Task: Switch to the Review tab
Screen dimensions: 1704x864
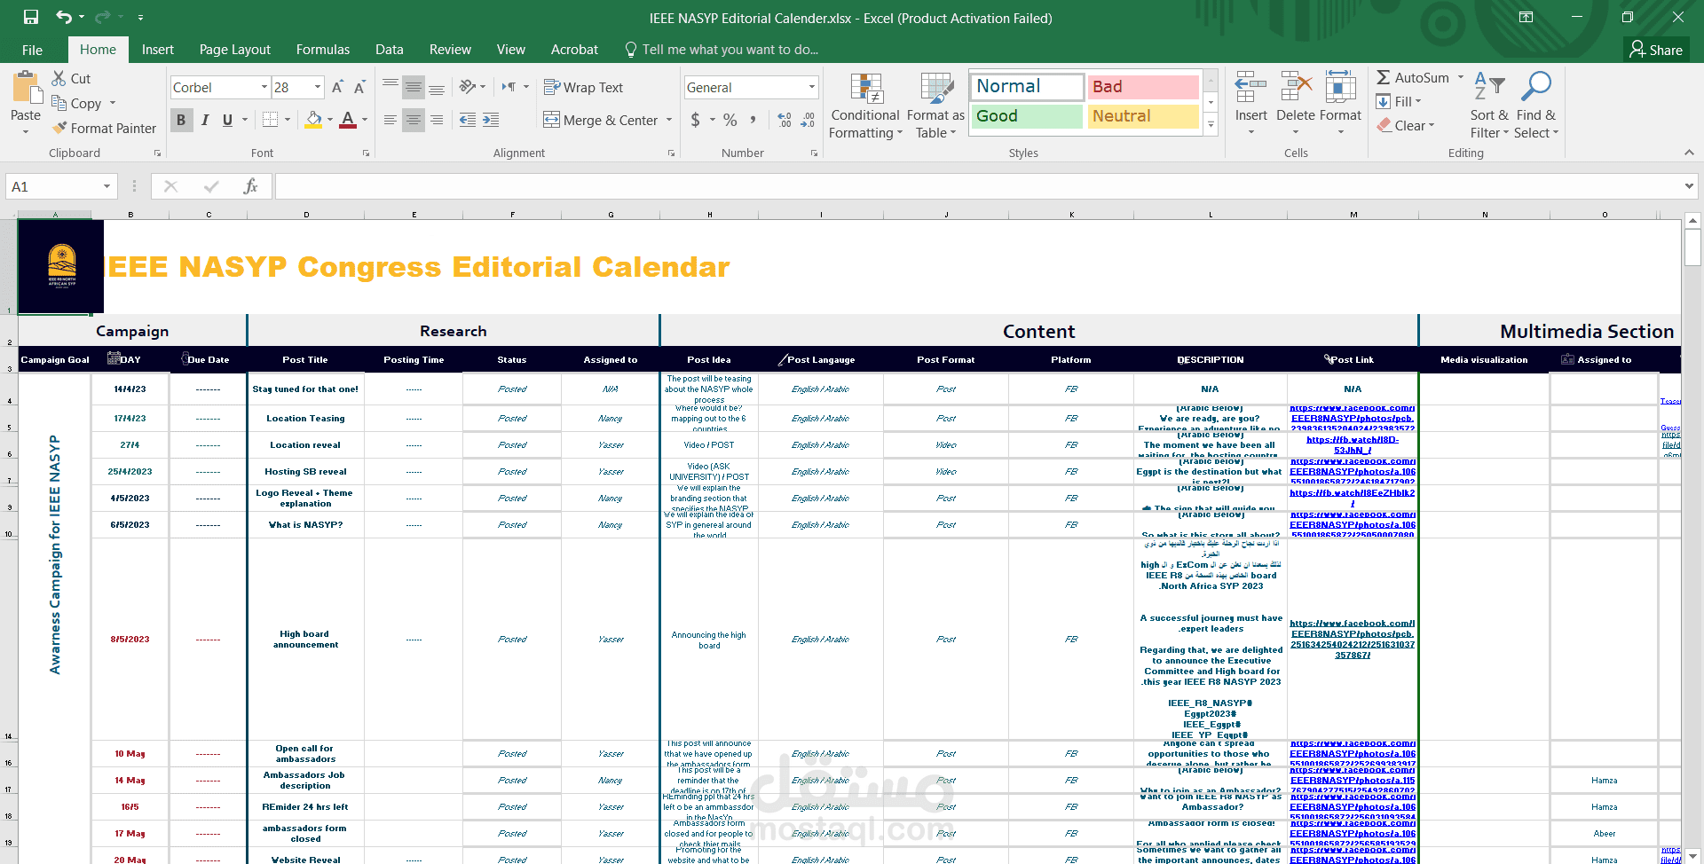Action: (450, 50)
